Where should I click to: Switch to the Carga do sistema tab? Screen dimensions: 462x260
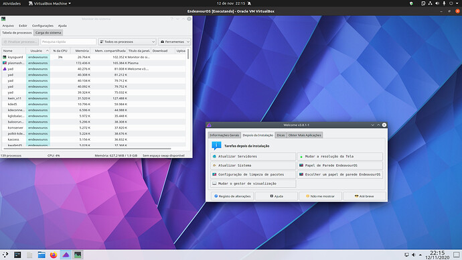48,33
